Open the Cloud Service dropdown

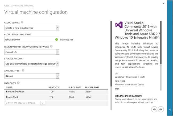click(x=57, y=28)
